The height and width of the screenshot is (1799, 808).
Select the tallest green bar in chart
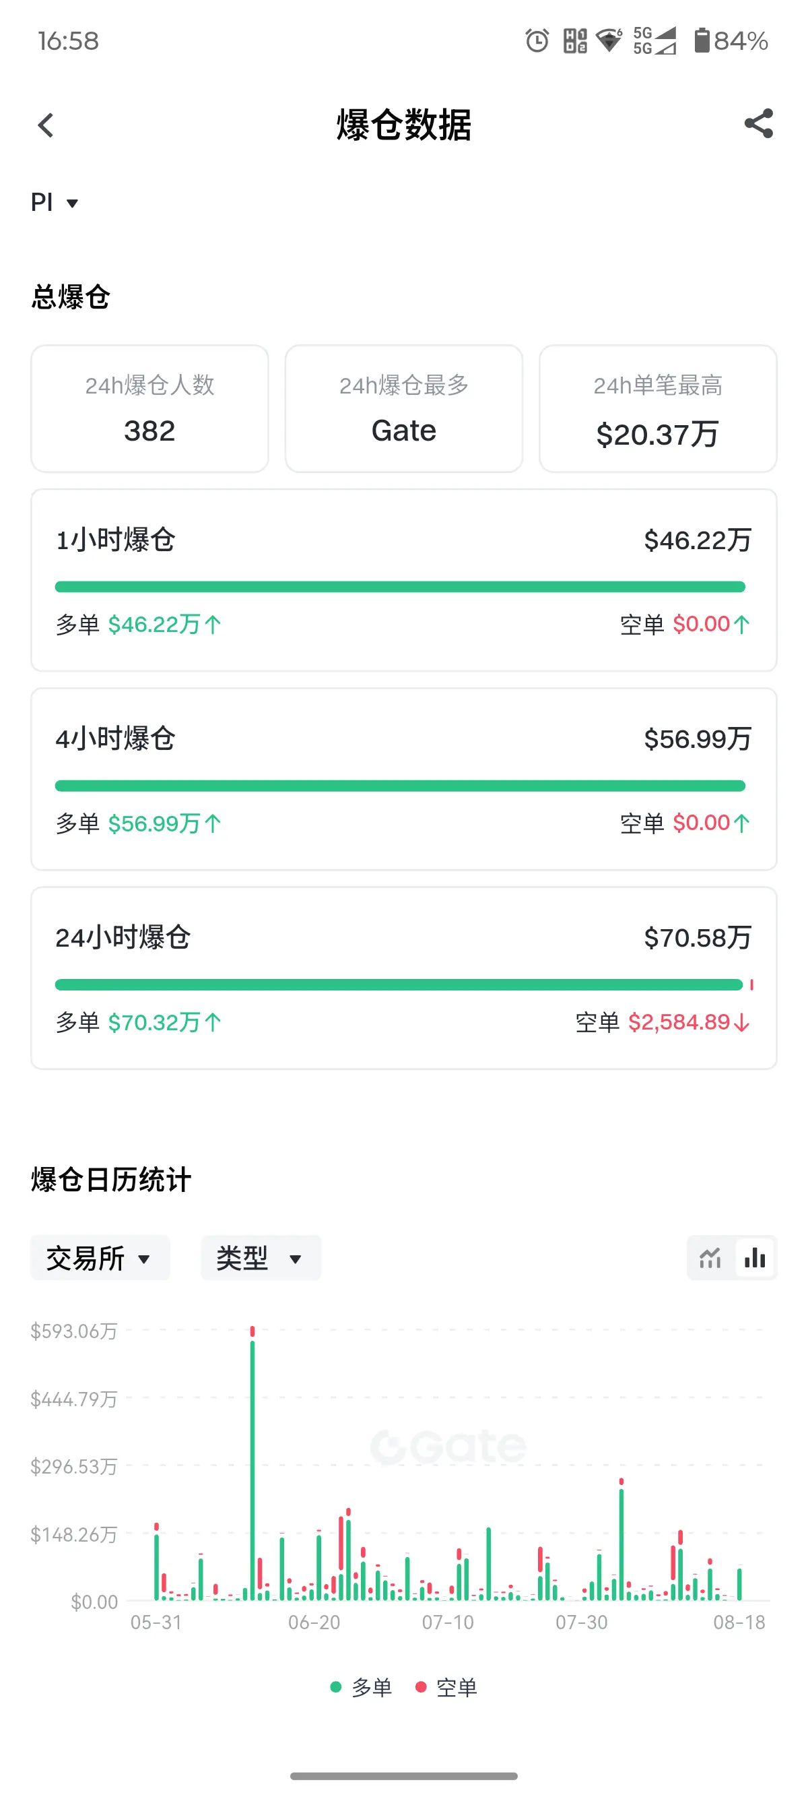pos(252,1469)
